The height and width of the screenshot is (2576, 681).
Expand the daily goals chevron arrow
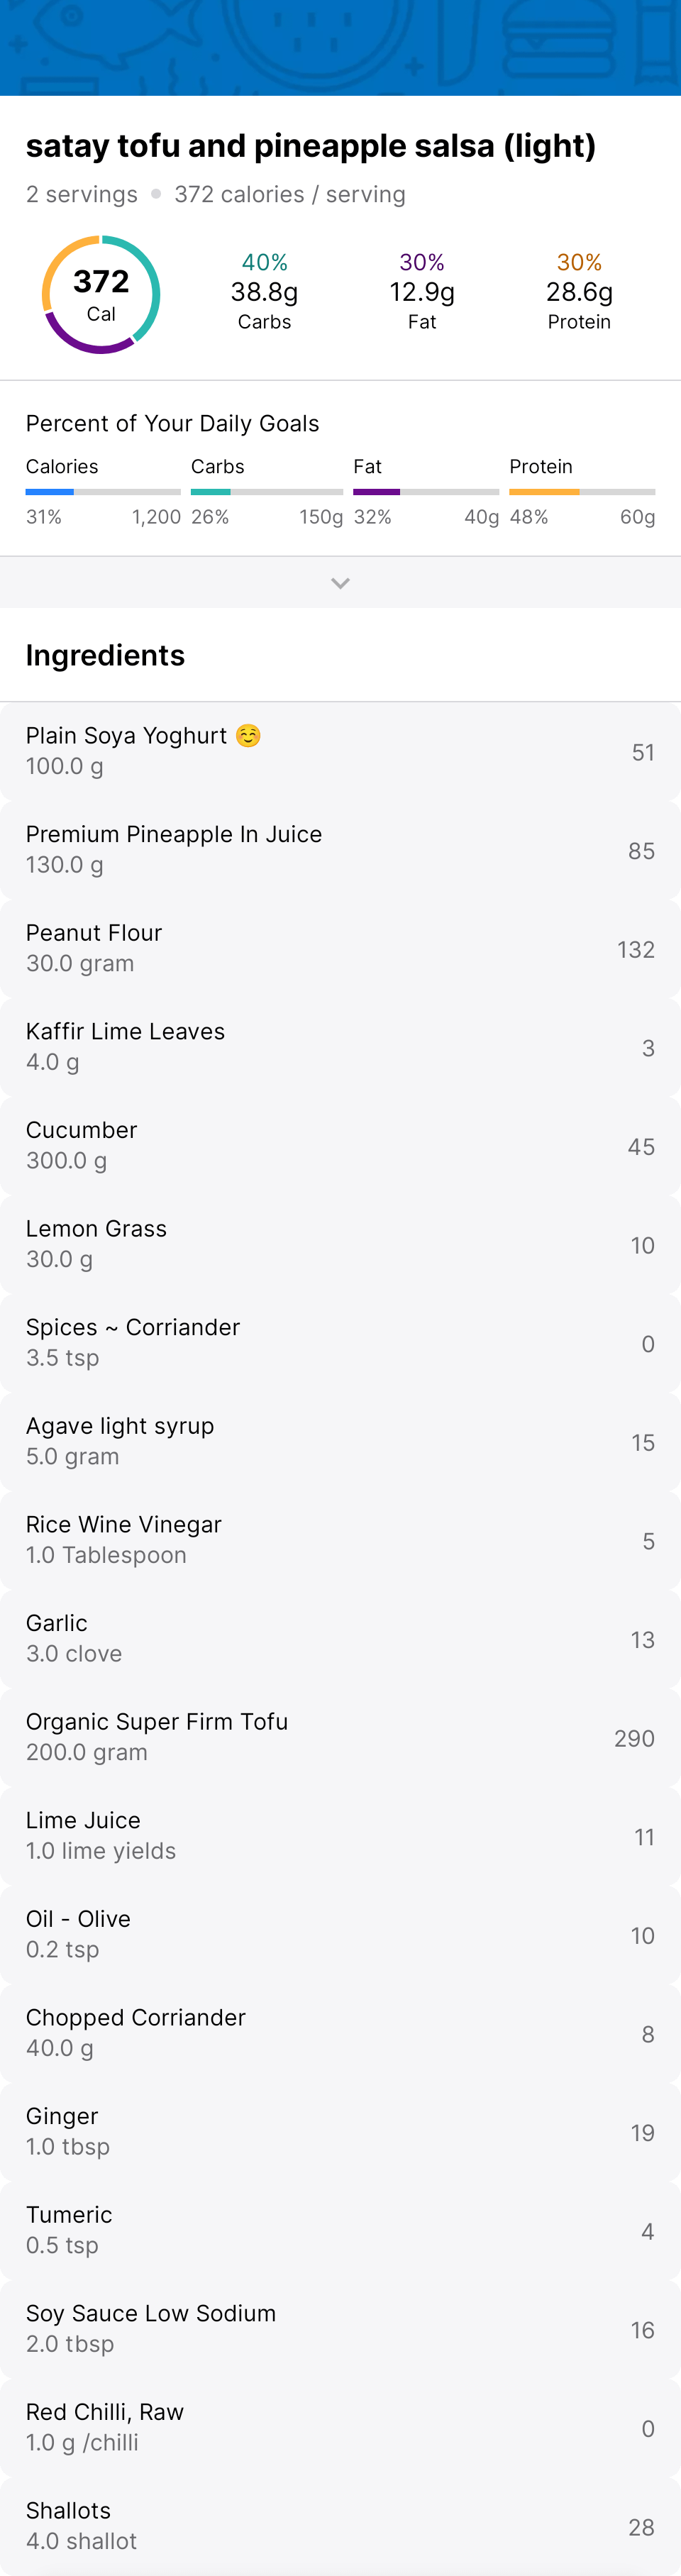[x=340, y=583]
